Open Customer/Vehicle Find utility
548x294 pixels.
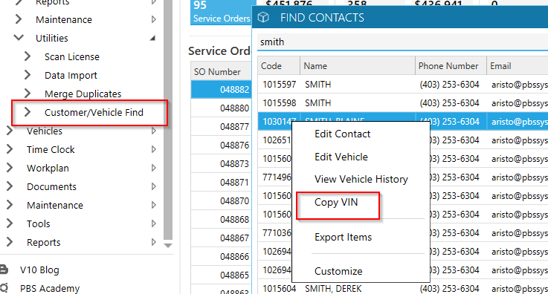94,112
